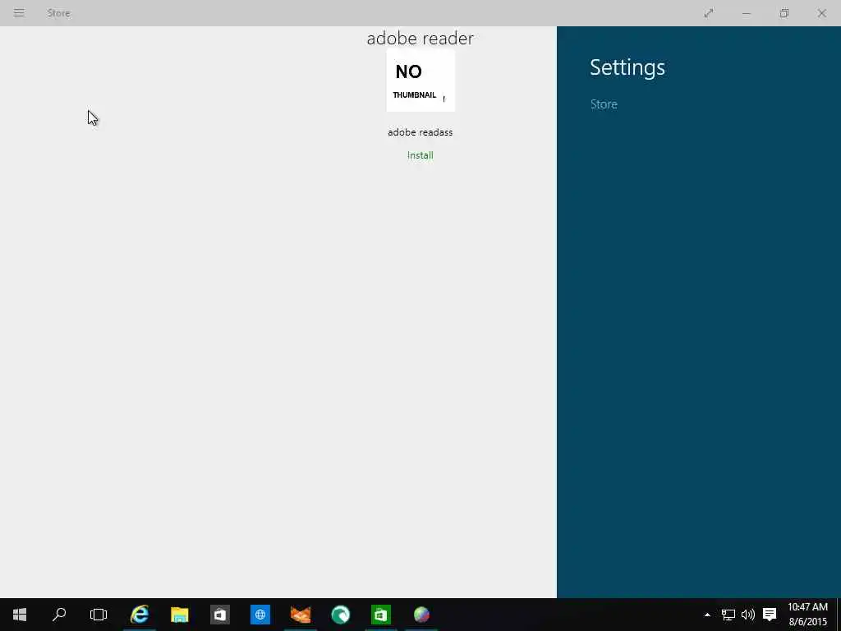Open the network status tray icon

[x=728, y=615]
